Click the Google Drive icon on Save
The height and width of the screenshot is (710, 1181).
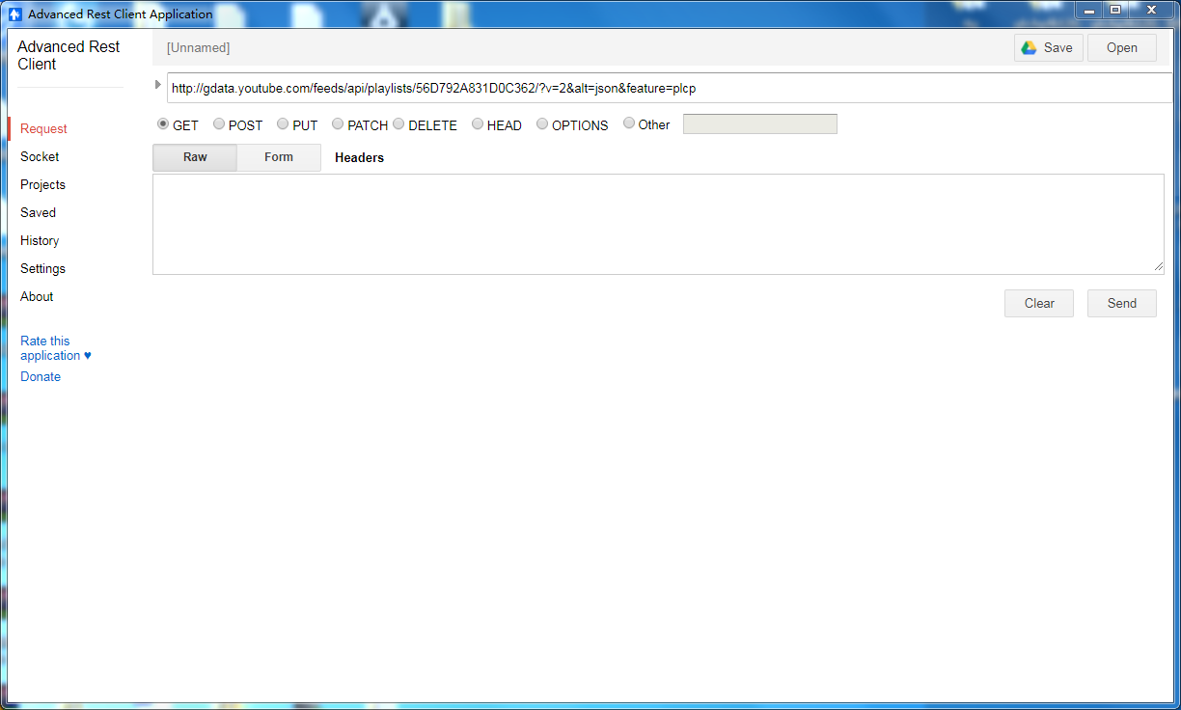(1030, 47)
